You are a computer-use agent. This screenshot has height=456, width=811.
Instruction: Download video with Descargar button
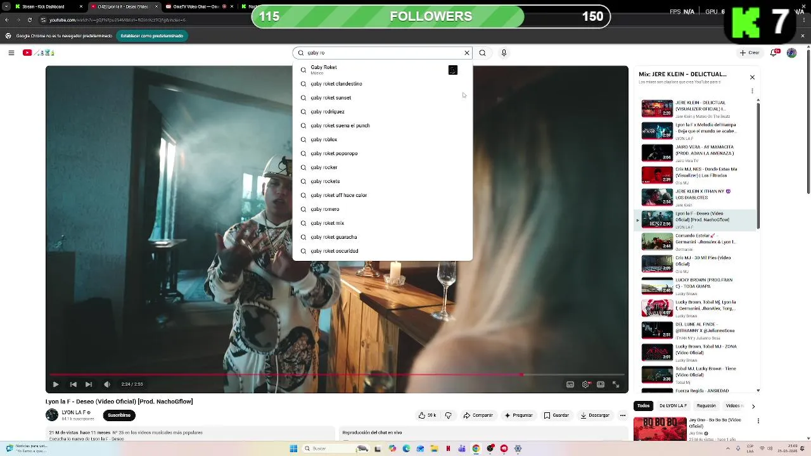pyautogui.click(x=595, y=415)
